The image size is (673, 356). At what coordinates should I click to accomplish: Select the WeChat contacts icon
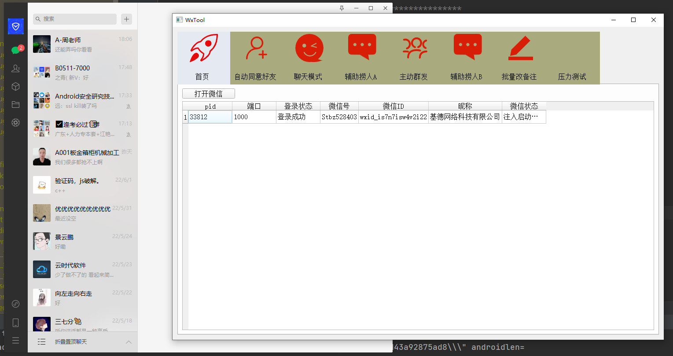click(x=15, y=68)
